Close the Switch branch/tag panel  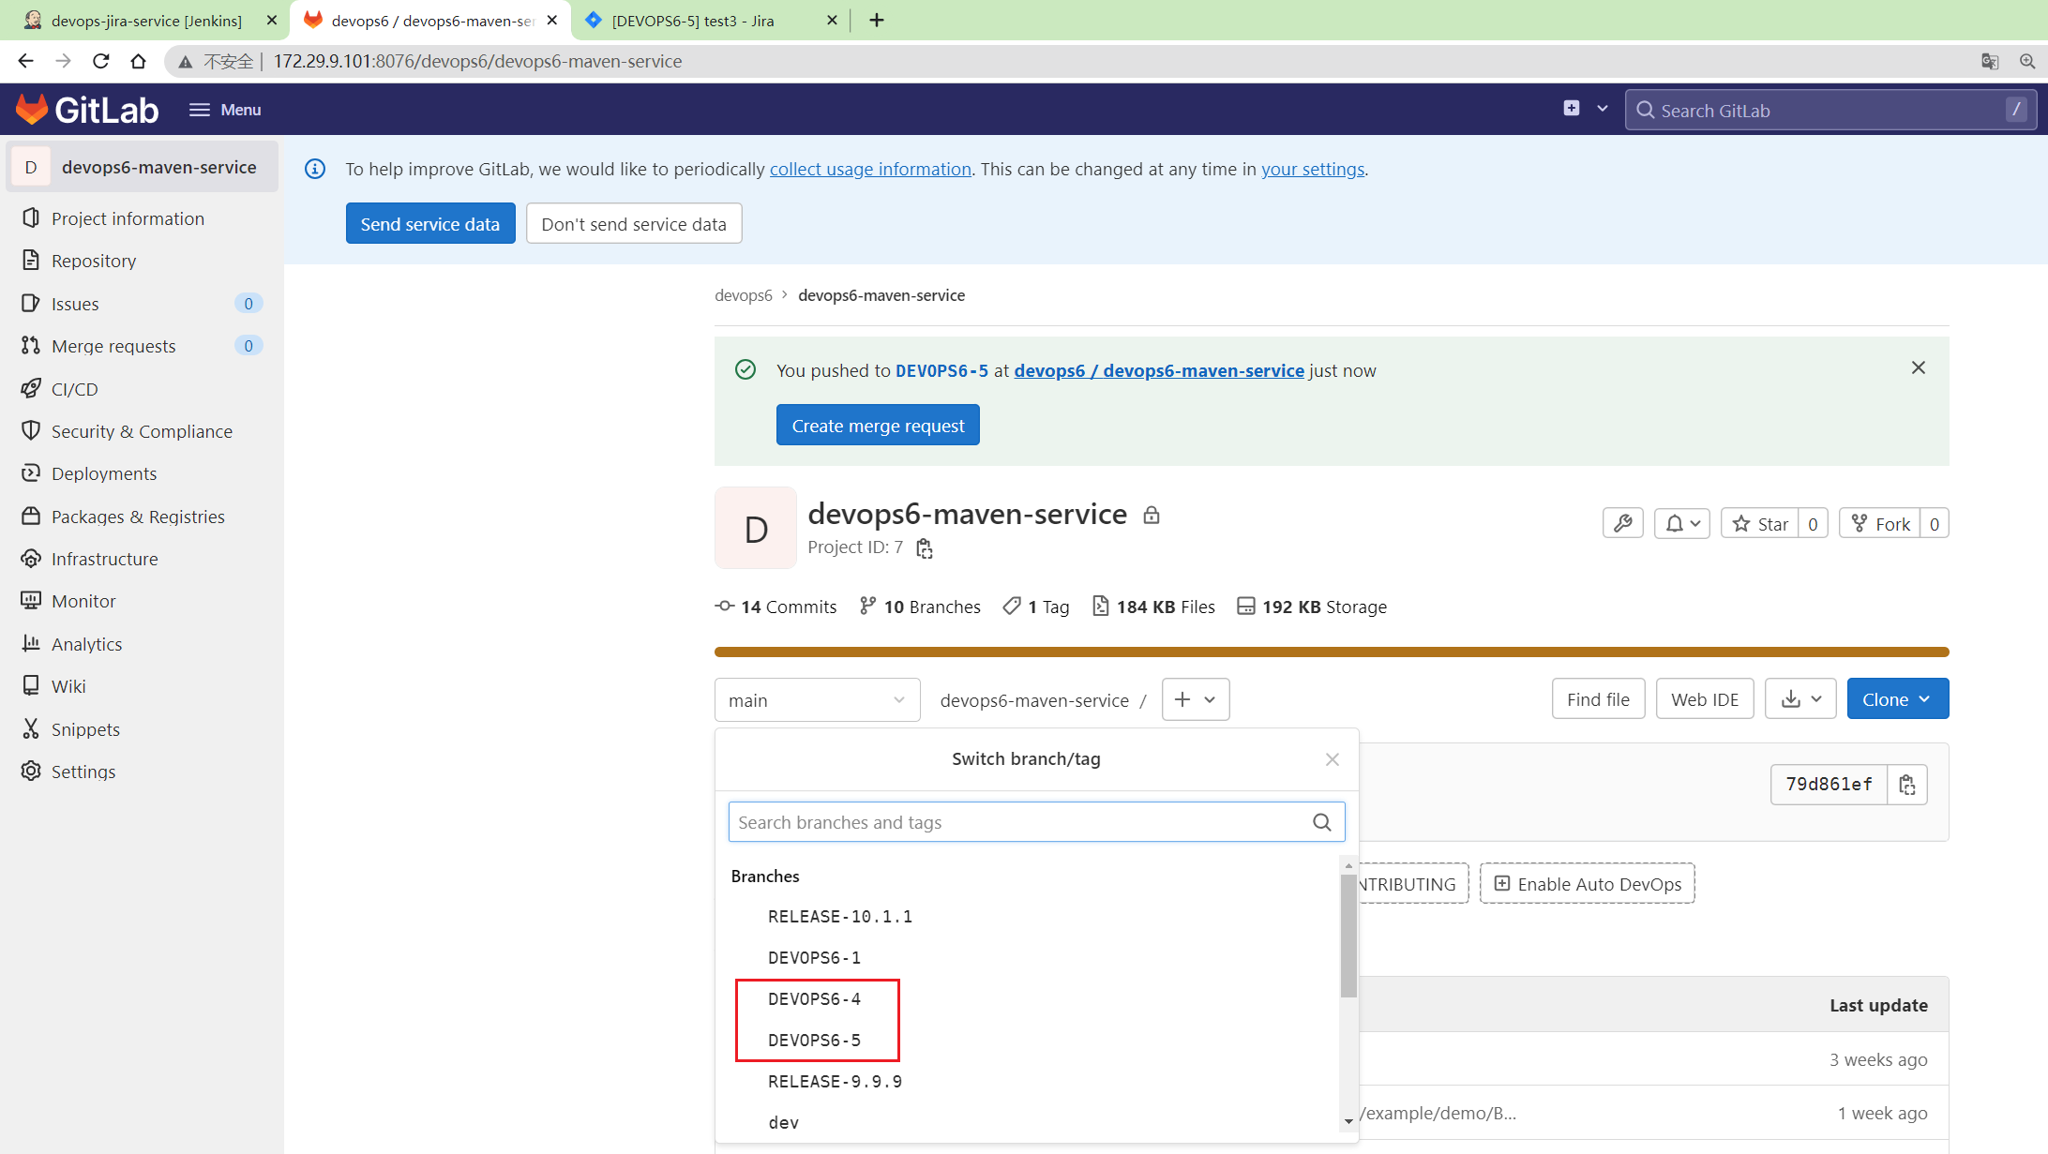pyautogui.click(x=1333, y=759)
